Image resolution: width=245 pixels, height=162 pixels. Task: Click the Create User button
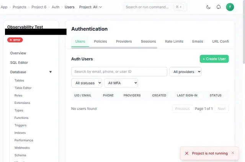click(x=214, y=59)
